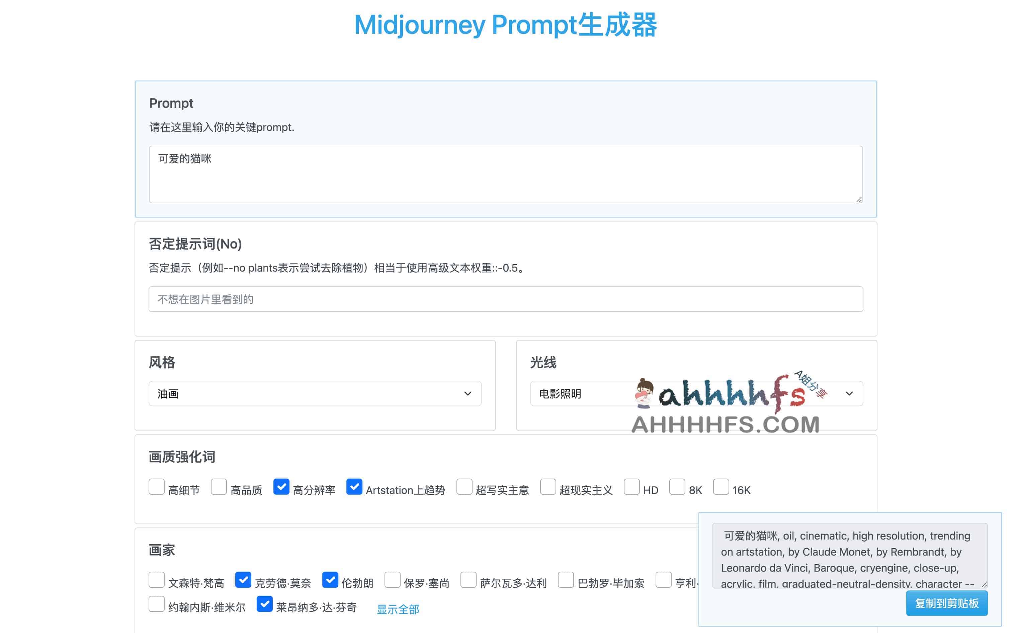Enable the 超写实主意 checkbox

point(464,487)
